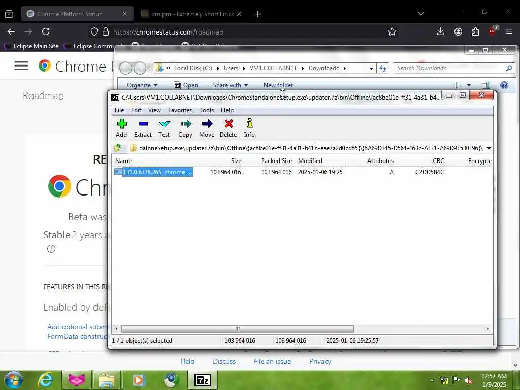Screen dimensions: 520x390
Task: Go up one folder level in 7-Zip
Action: tap(118, 148)
